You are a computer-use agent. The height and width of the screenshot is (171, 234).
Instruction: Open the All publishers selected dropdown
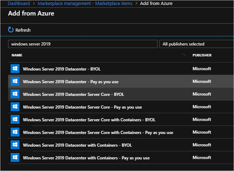[x=196, y=44]
